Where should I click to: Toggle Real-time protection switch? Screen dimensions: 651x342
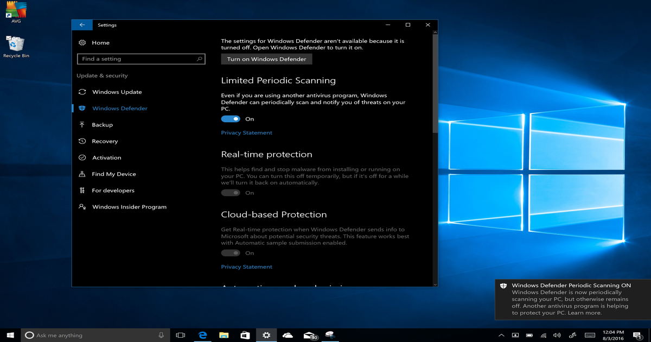[231, 192]
